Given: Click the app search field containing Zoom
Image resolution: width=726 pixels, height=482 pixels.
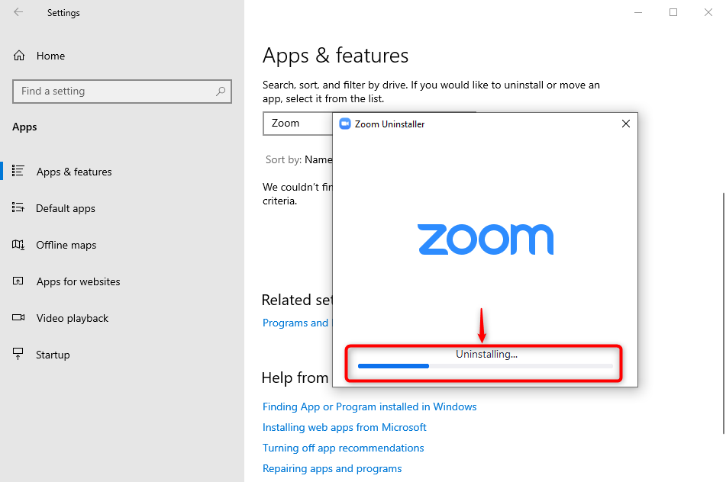Looking at the screenshot, I should click(x=298, y=124).
